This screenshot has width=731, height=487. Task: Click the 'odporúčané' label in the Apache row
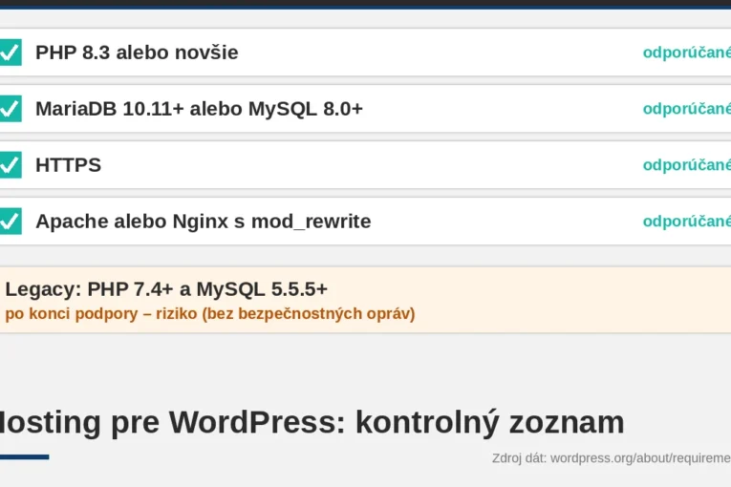pyautogui.click(x=687, y=222)
